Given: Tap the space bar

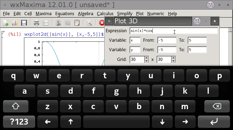Looking at the screenshot, I should click(x=116, y=122).
